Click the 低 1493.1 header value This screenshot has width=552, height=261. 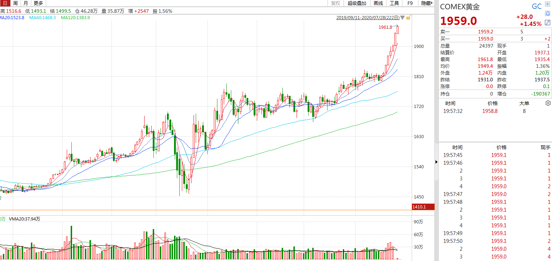36,11
